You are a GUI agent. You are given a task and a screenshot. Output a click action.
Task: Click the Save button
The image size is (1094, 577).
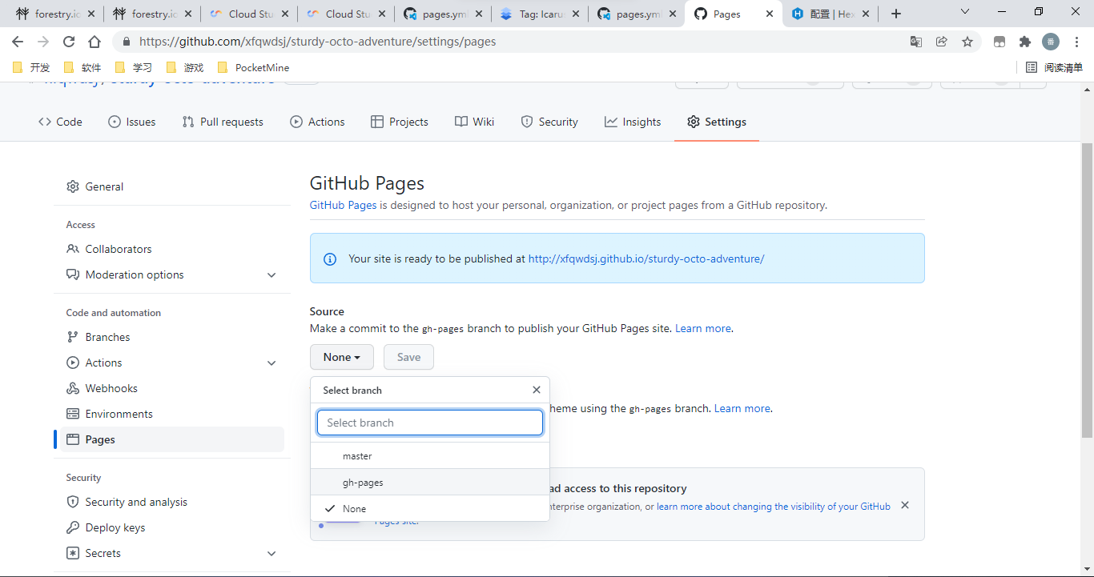[408, 357]
